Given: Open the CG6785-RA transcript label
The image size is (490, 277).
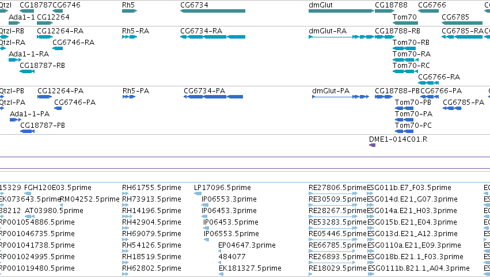Looking at the screenshot, I should click(x=462, y=31).
